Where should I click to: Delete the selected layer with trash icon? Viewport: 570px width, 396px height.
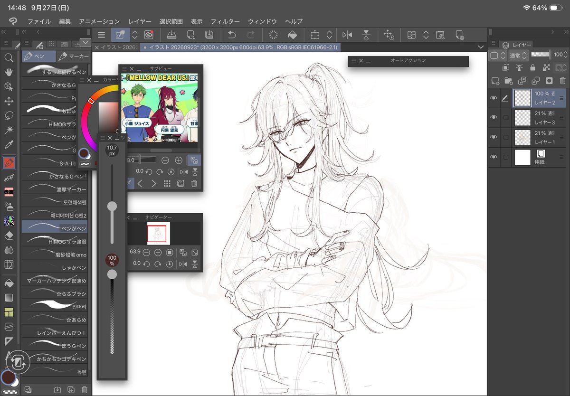(x=562, y=81)
